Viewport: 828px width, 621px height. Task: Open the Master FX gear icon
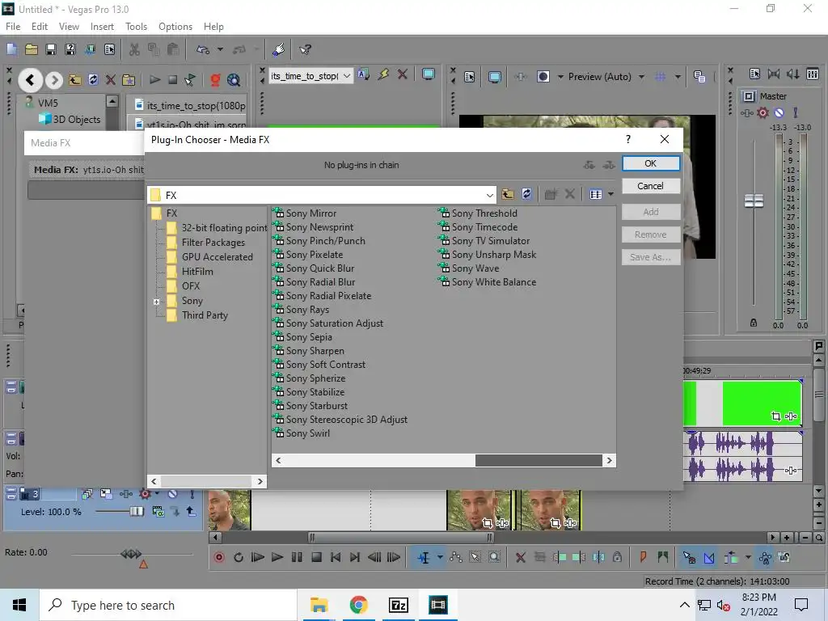coord(763,112)
